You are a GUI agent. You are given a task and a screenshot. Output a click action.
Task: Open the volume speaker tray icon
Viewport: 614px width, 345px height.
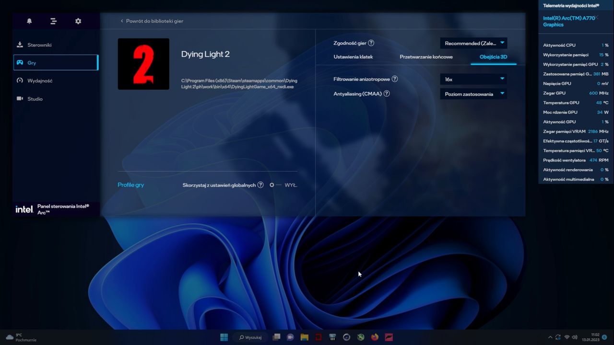tap(575, 337)
